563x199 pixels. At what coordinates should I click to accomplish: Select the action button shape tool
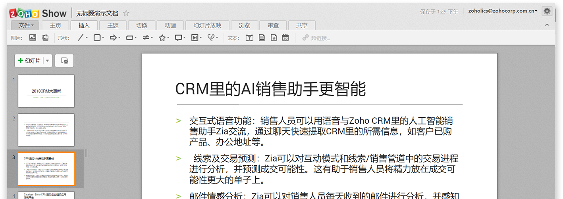[195, 38]
